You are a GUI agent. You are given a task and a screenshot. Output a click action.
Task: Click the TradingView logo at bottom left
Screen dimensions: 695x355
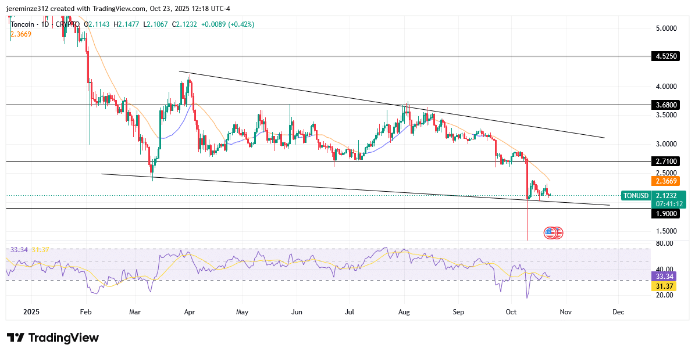point(52,338)
